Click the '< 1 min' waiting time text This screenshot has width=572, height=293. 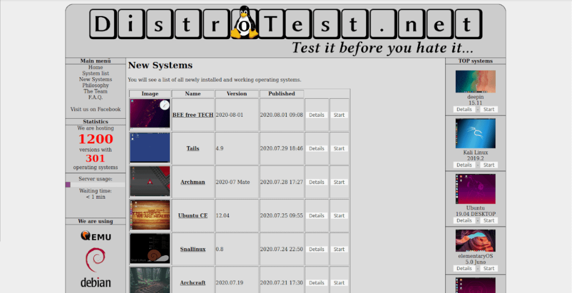coord(95,197)
